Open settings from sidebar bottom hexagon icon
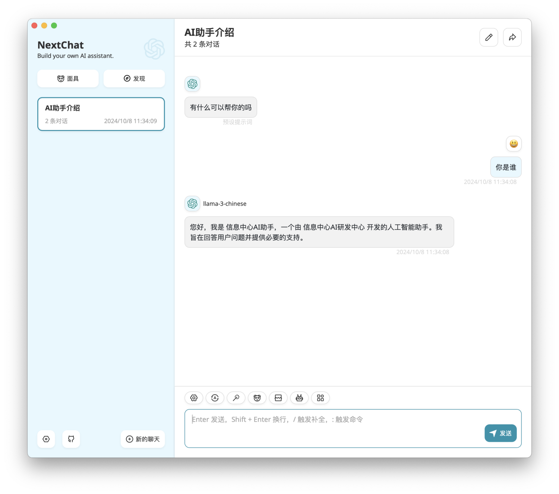The width and height of the screenshot is (559, 494). [46, 439]
